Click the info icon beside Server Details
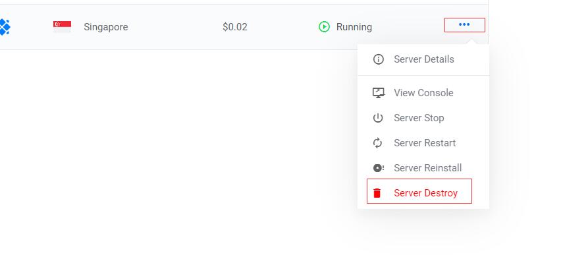 (x=378, y=59)
